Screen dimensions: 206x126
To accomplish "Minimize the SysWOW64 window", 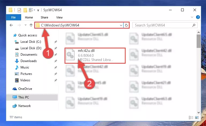I will point(170,10).
